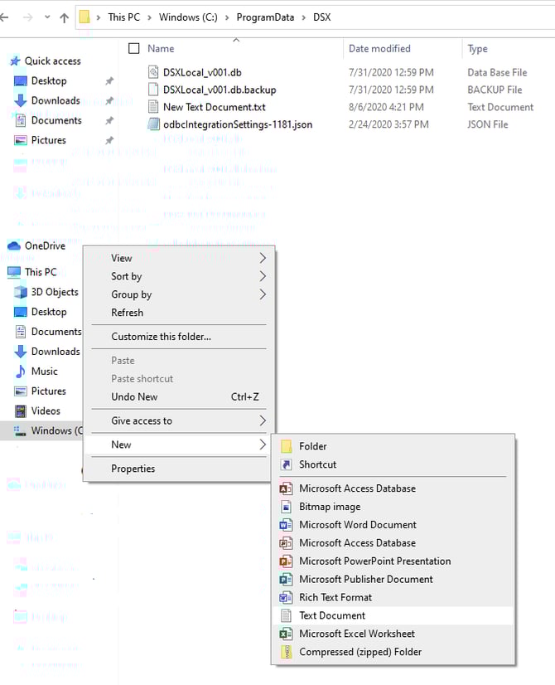Create a new Microsoft Excel Worksheet
This screenshot has width=555, height=685.
(x=393, y=634)
